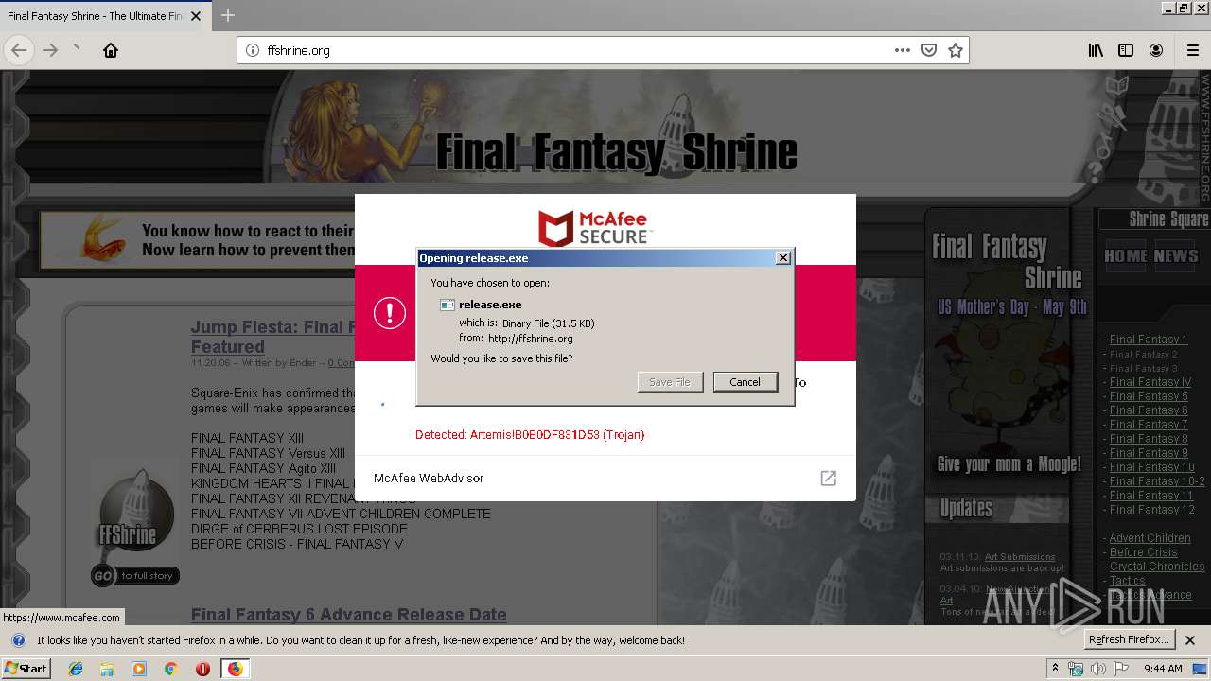The image size is (1211, 681).
Task: Click the Final Fantasy Shrine banner title
Action: click(617, 151)
